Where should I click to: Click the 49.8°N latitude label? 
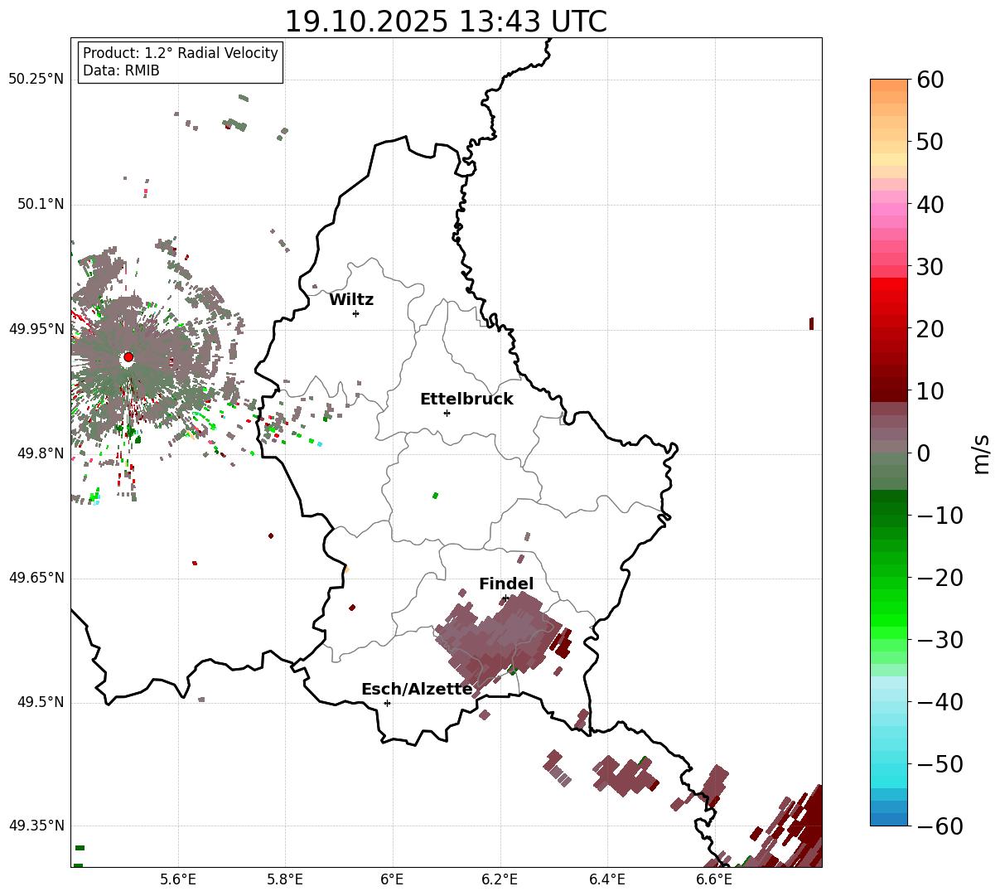pos(41,453)
